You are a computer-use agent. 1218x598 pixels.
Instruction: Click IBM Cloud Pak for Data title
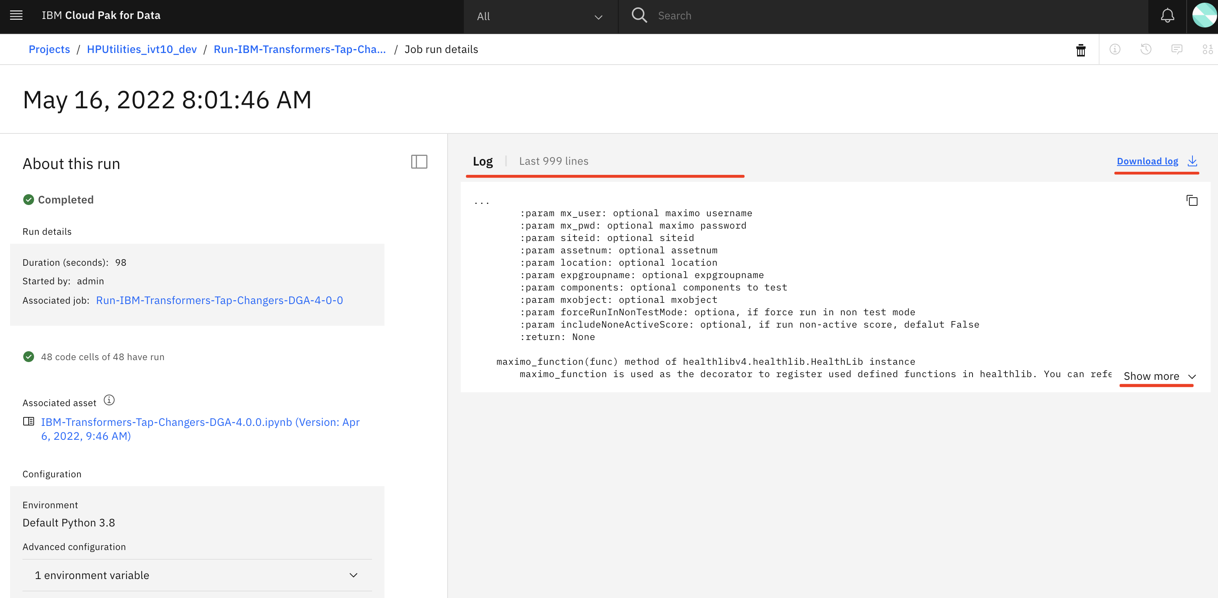coord(101,15)
